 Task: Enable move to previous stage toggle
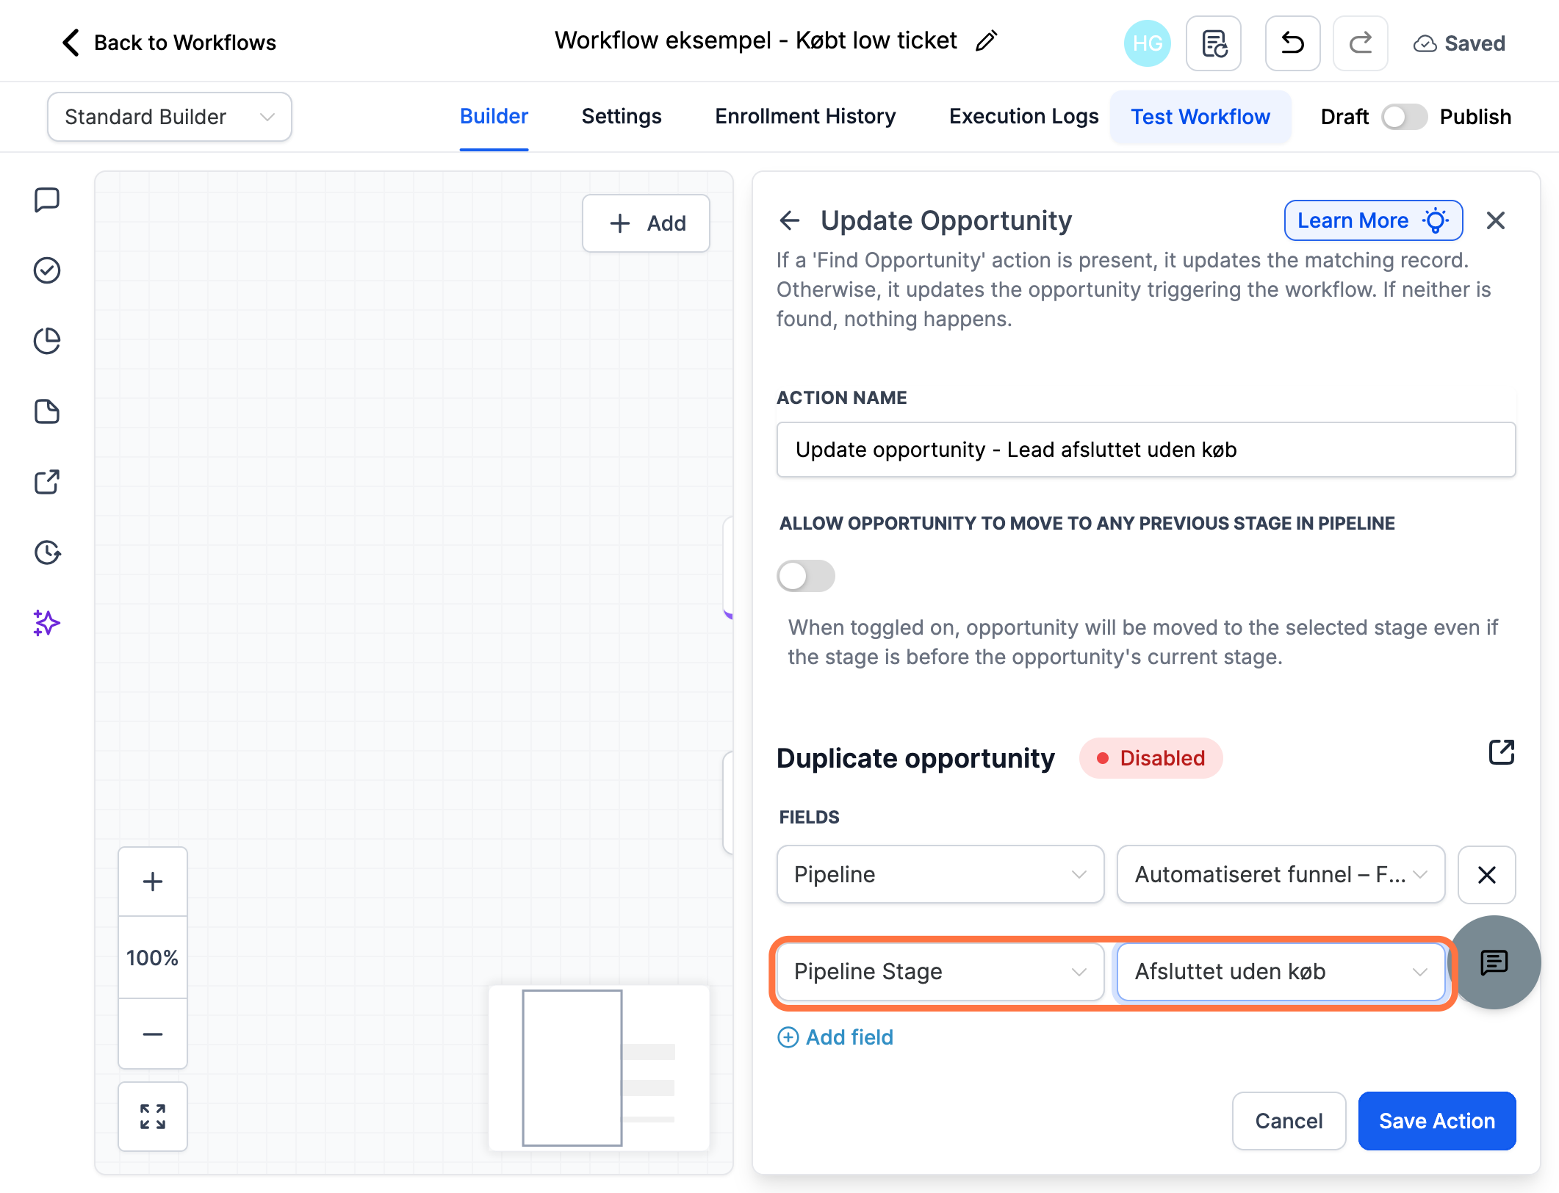pos(806,576)
